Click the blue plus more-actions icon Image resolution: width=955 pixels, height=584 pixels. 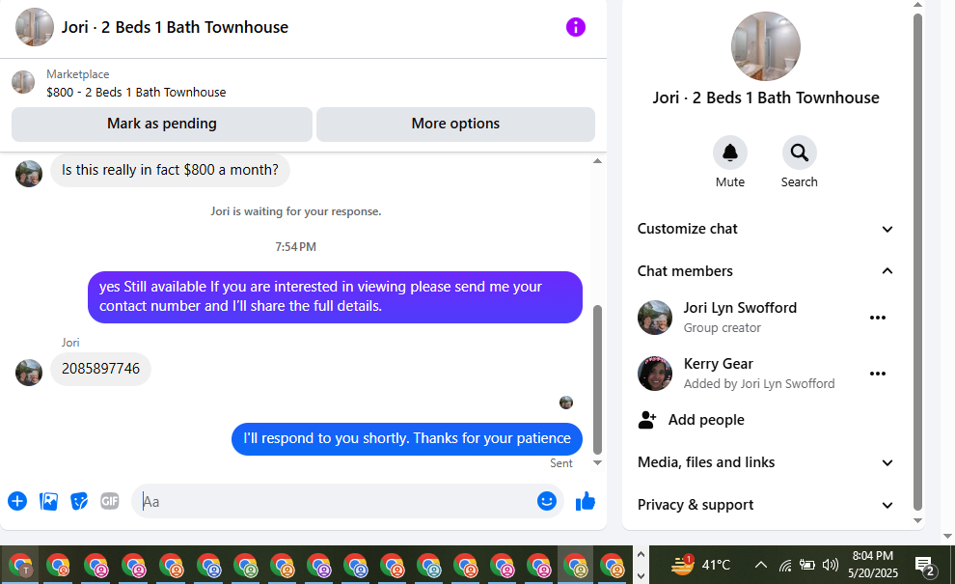coord(17,501)
